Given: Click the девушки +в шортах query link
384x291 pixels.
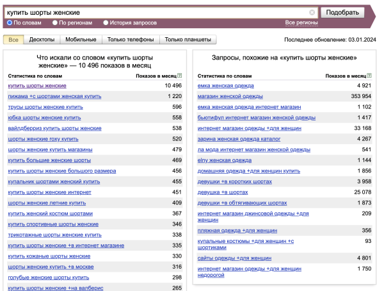Looking at the screenshot, I should (x=223, y=192).
